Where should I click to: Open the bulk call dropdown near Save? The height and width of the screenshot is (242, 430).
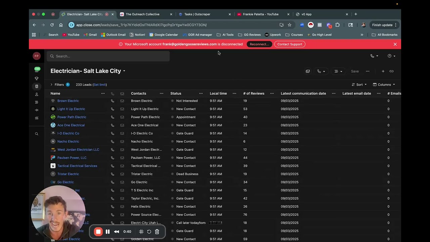[x=321, y=71]
